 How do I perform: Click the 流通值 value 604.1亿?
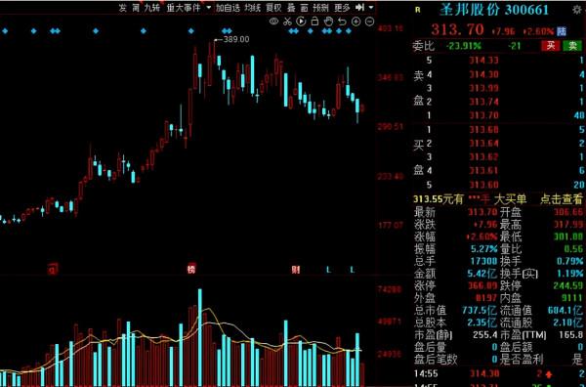pos(565,311)
